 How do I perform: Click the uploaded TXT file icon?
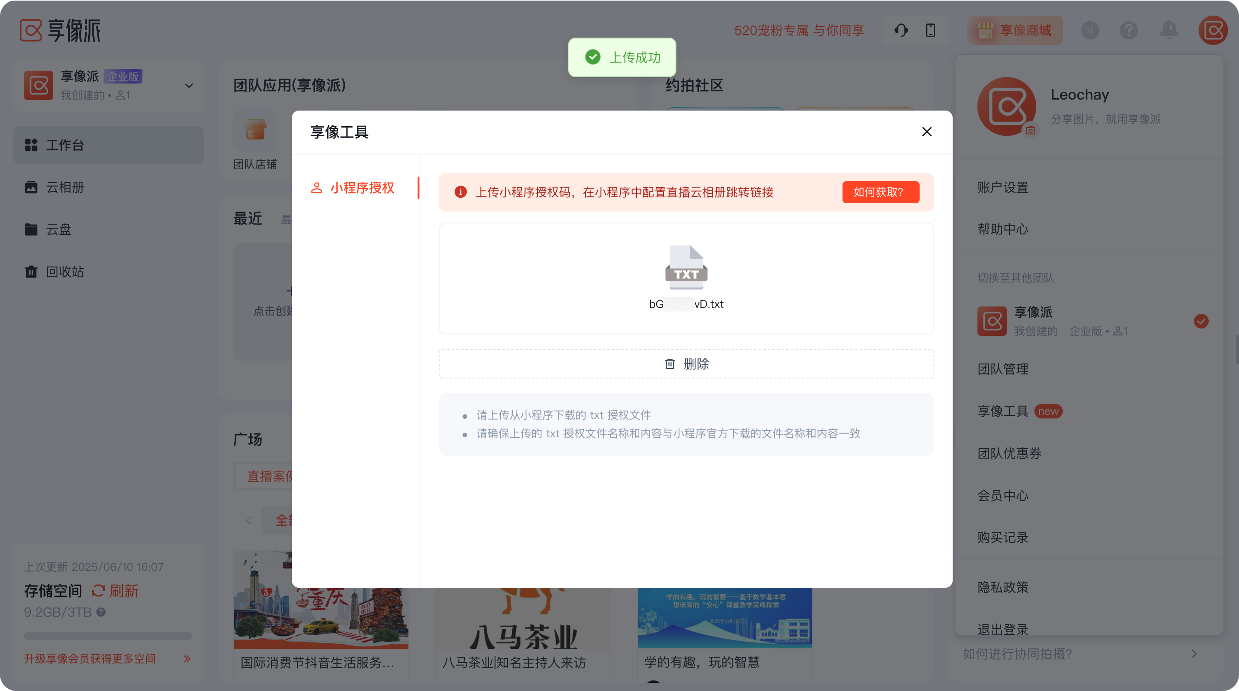[686, 267]
